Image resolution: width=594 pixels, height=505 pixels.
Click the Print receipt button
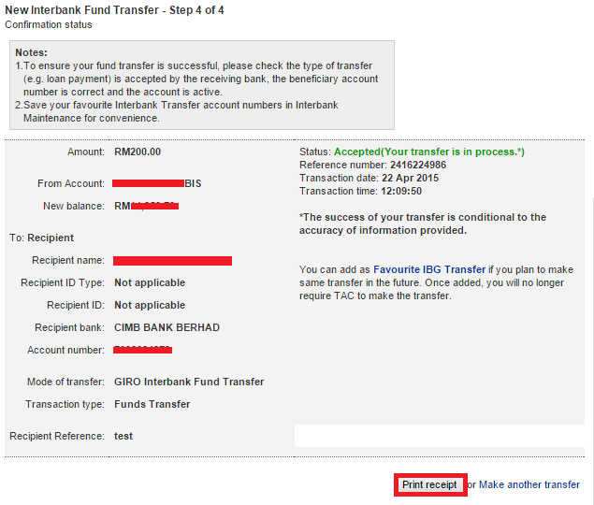click(429, 484)
